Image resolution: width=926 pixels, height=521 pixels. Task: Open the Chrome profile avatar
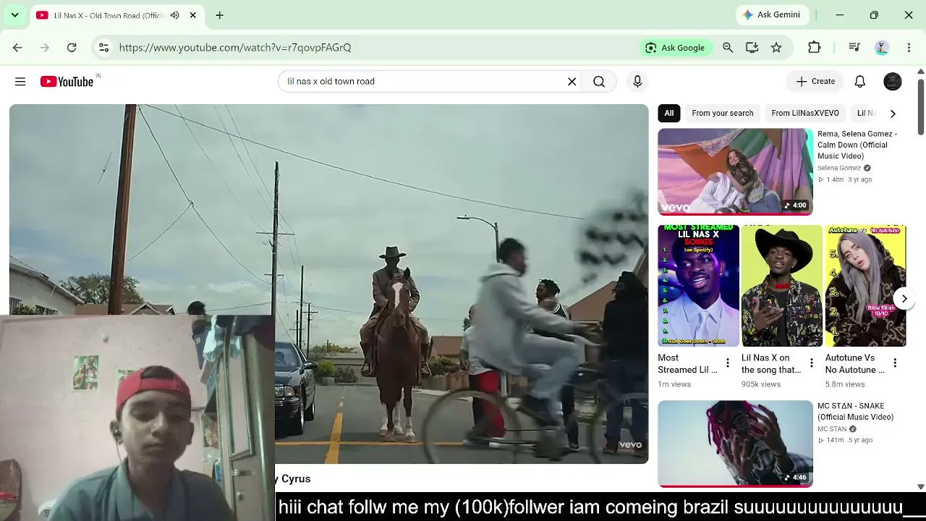click(x=882, y=48)
